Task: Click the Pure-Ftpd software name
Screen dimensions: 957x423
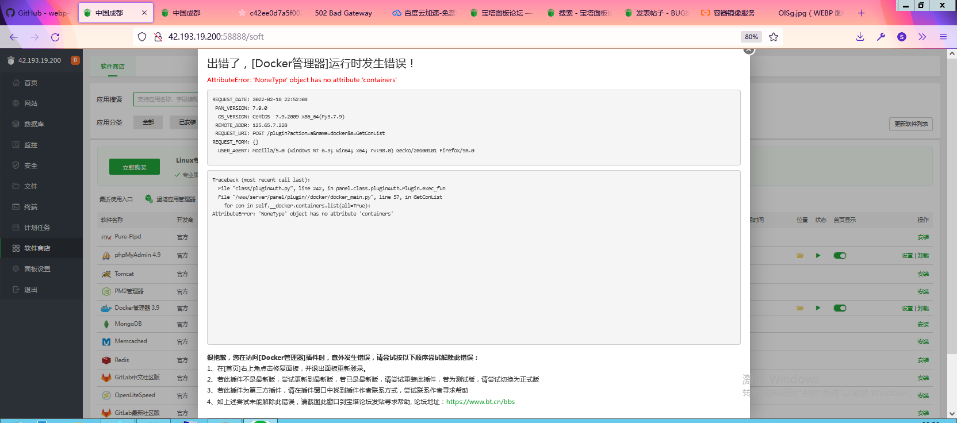Action: pos(128,237)
